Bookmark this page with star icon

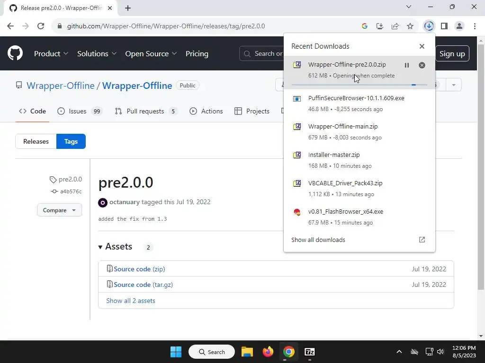point(410,26)
